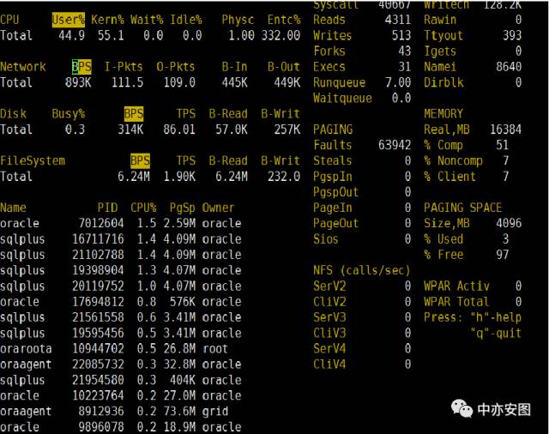Click the CPU% column header in process list
This screenshot has height=434, width=549.
pos(143,208)
